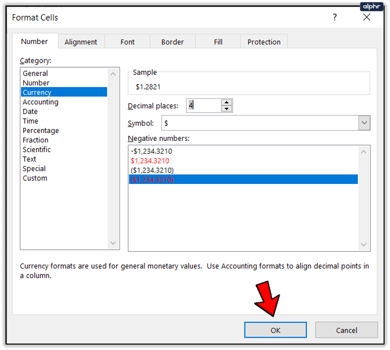Open the Font tab

pyautogui.click(x=127, y=42)
